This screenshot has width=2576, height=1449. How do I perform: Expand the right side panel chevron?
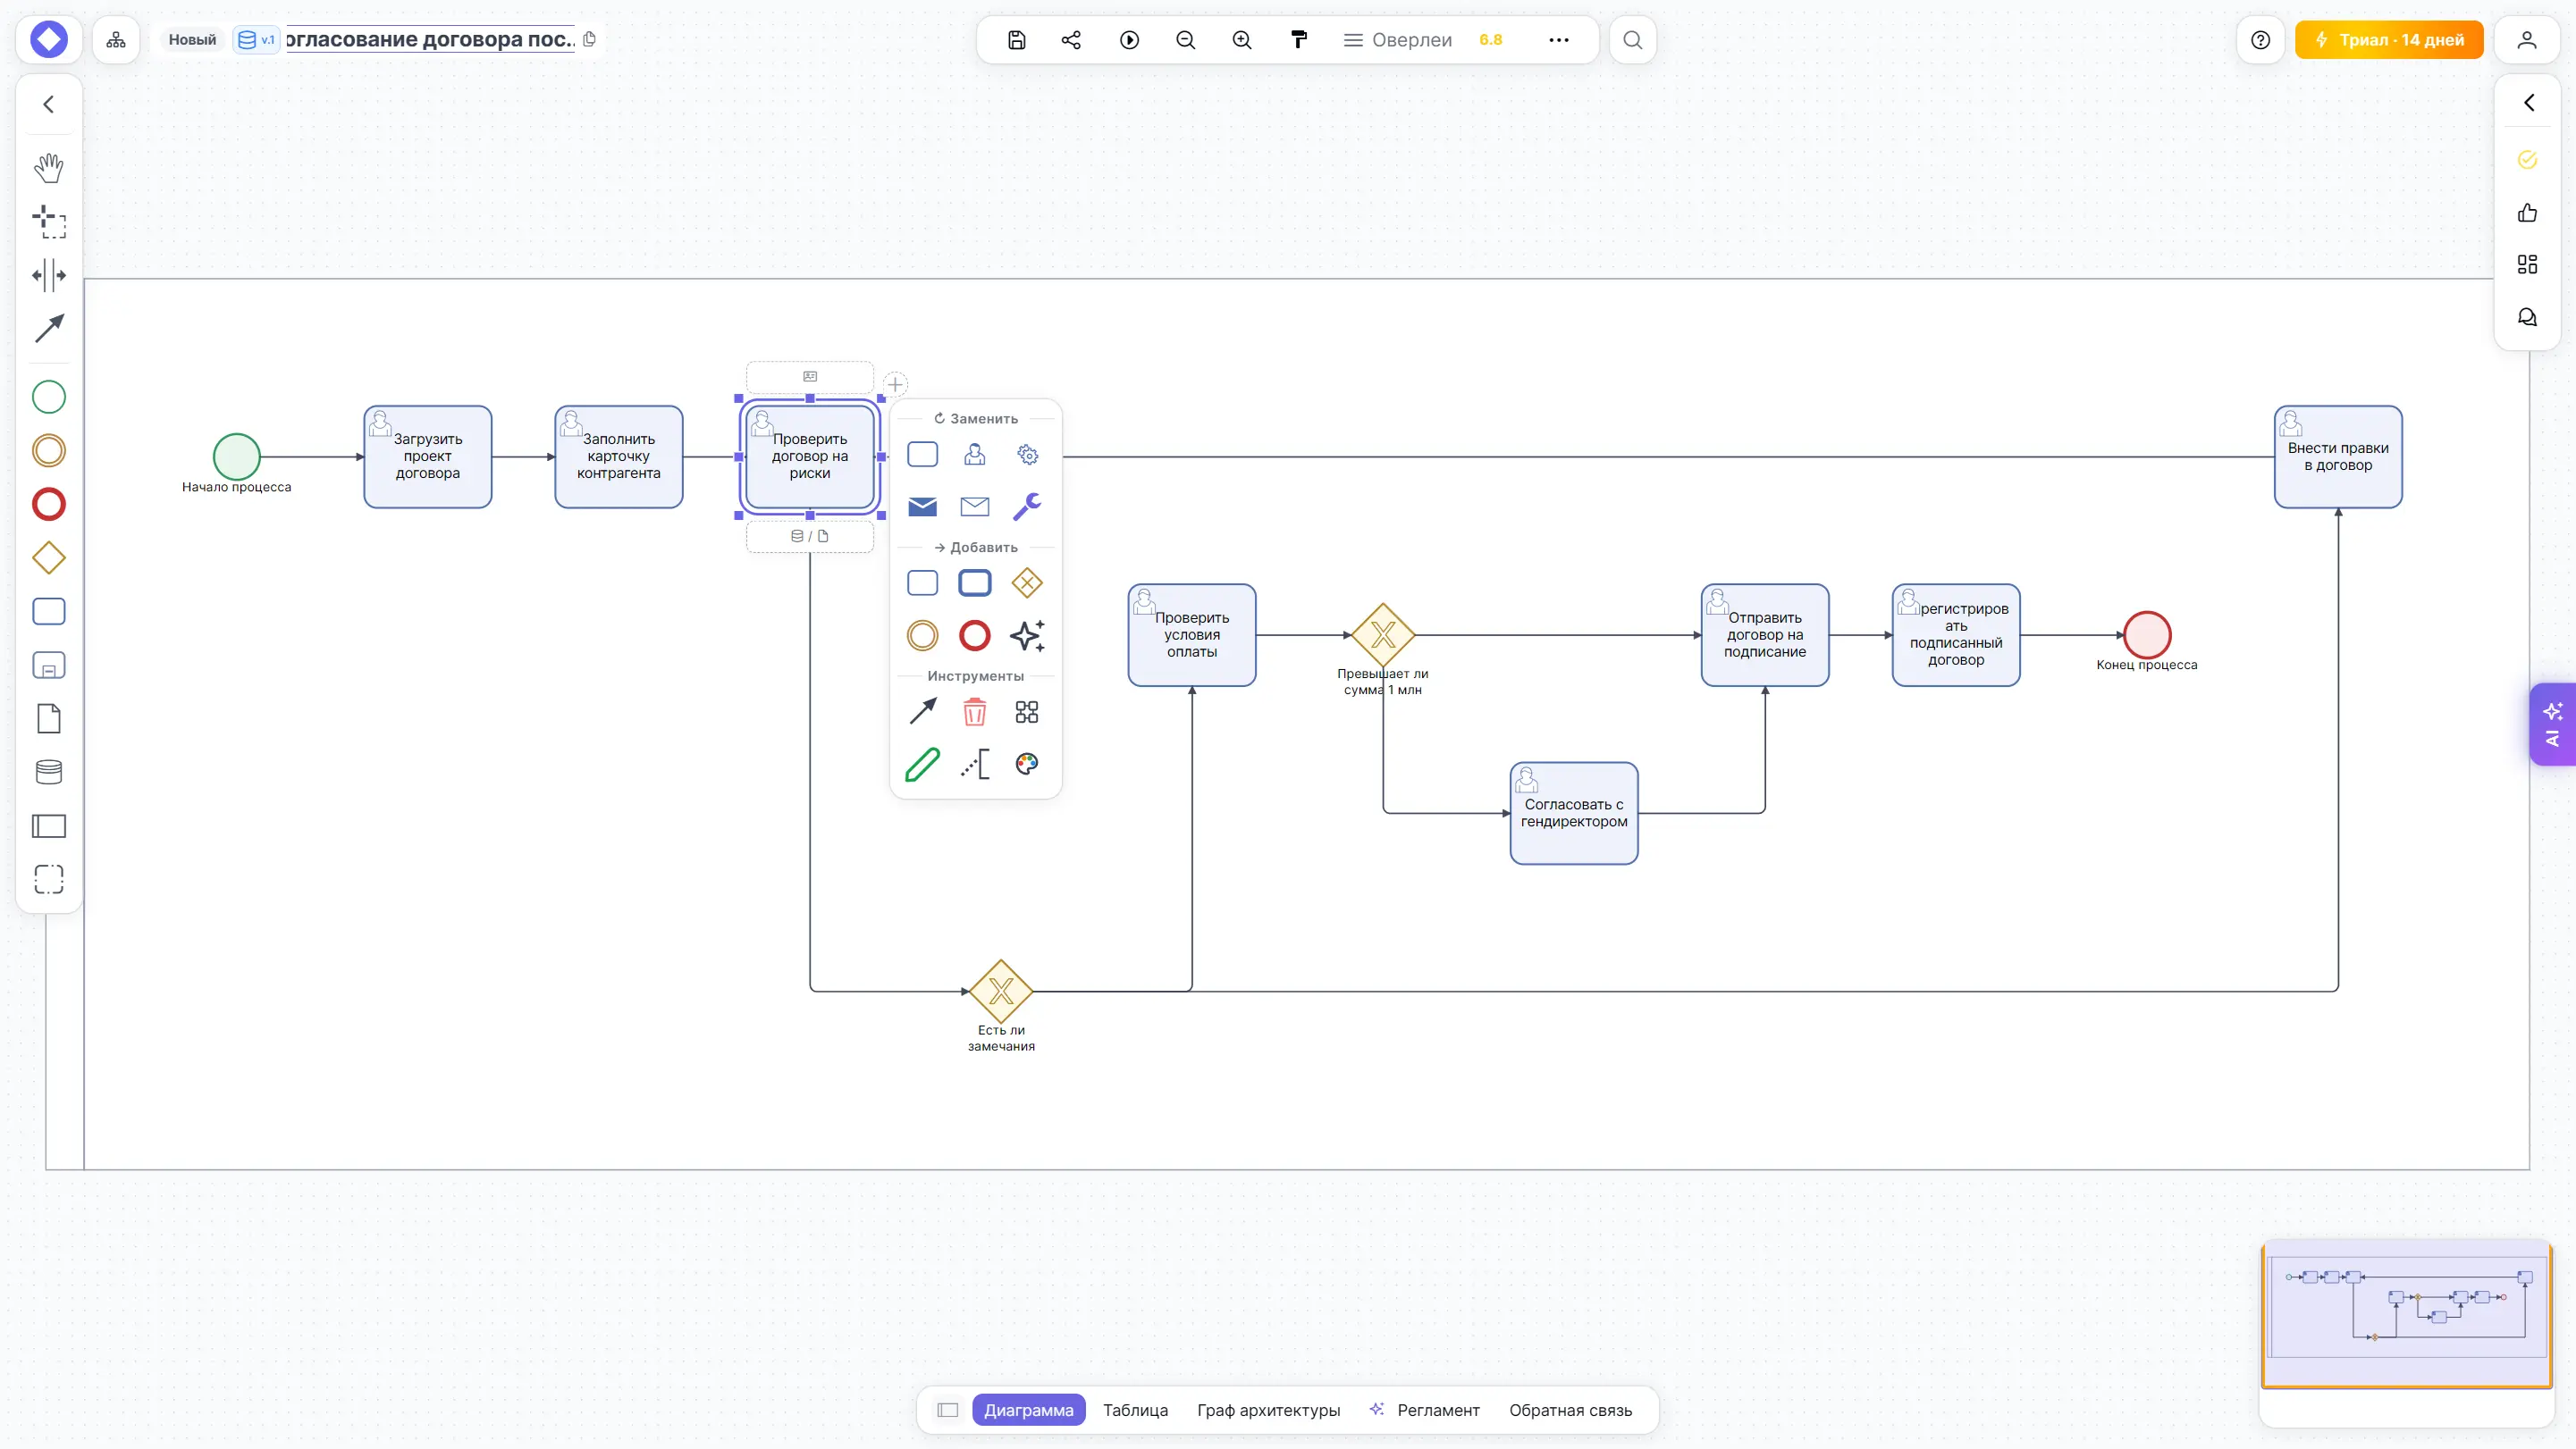(2528, 102)
